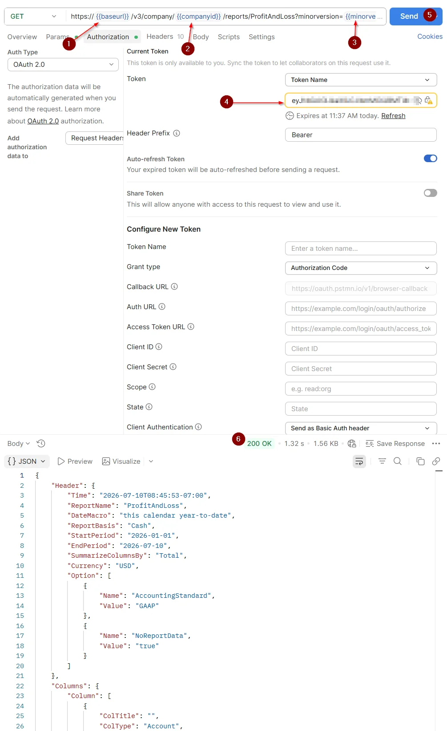Click the Client ID input field
Screen dimensions: 447x731
pos(361,348)
